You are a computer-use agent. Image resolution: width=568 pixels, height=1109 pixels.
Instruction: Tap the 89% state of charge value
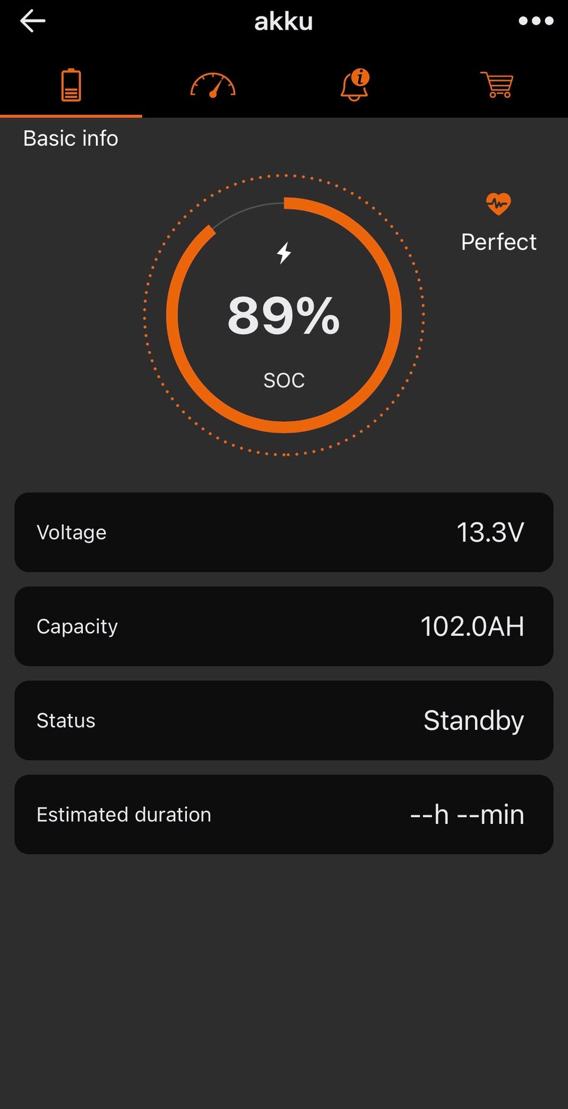point(284,316)
